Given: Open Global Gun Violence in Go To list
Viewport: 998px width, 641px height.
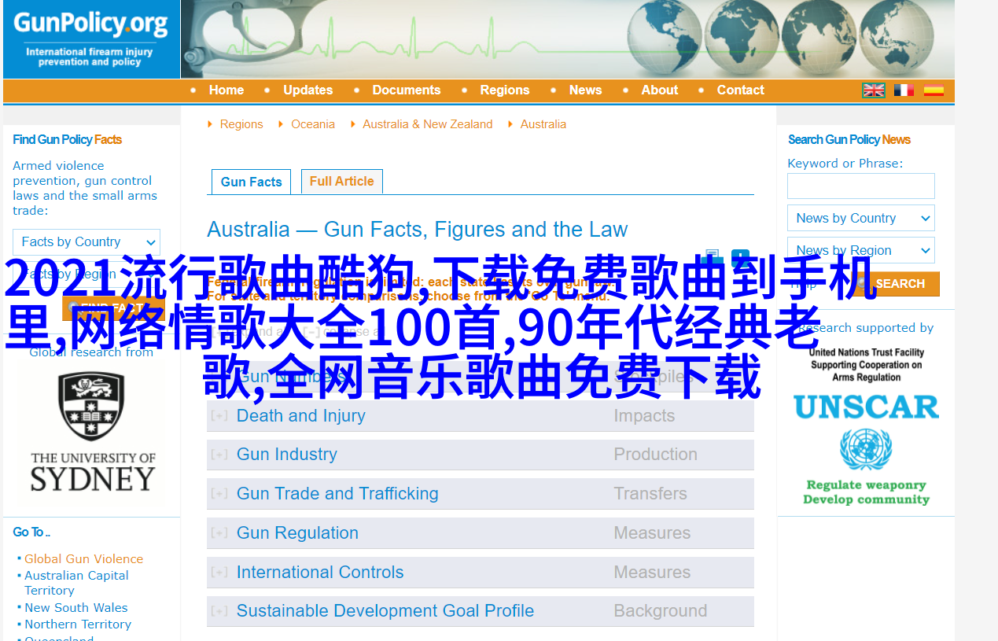Looking at the screenshot, I should click(x=84, y=559).
